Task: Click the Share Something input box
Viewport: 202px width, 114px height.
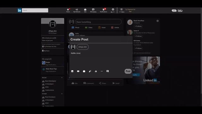Action: [98, 22]
